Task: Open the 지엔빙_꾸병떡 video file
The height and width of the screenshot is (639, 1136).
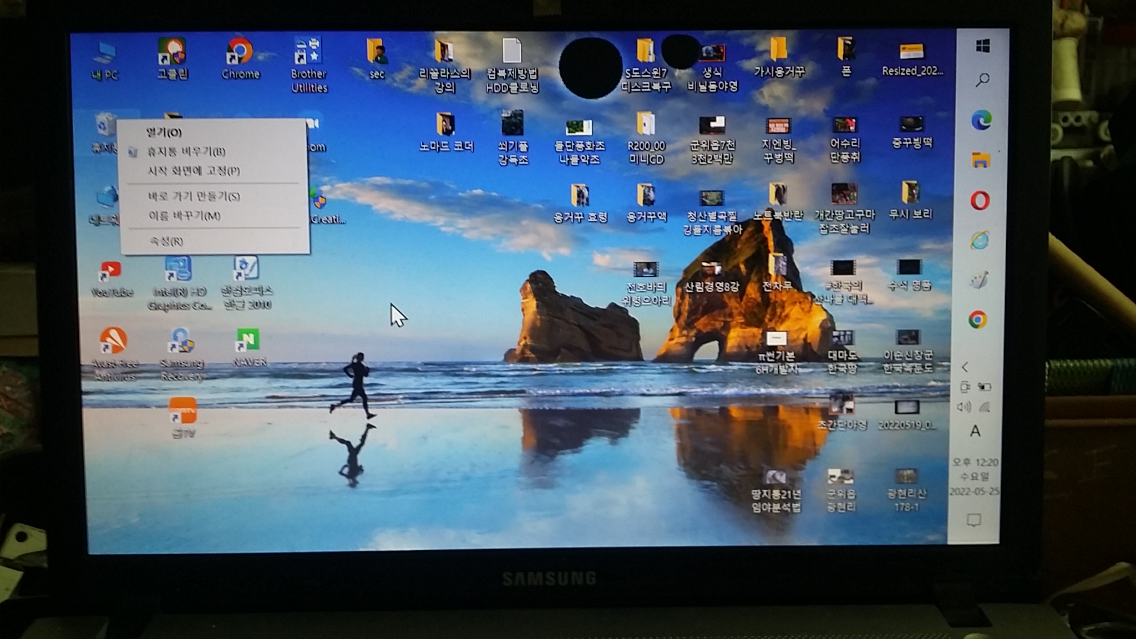Action: pos(778,140)
